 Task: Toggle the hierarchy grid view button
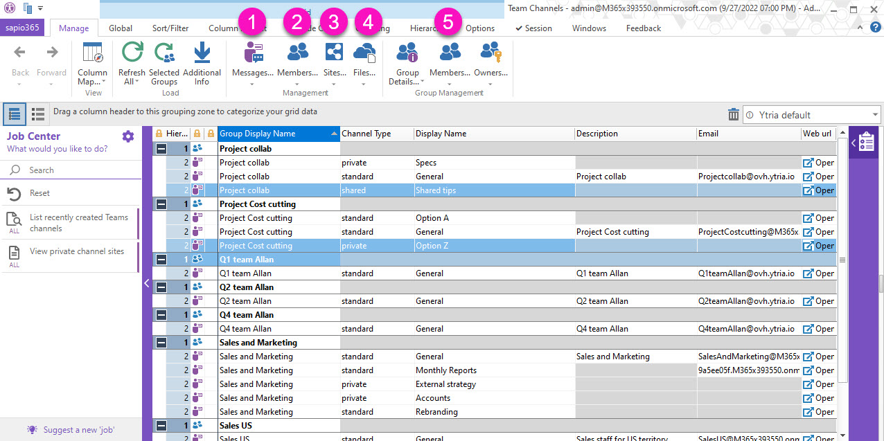coord(15,114)
